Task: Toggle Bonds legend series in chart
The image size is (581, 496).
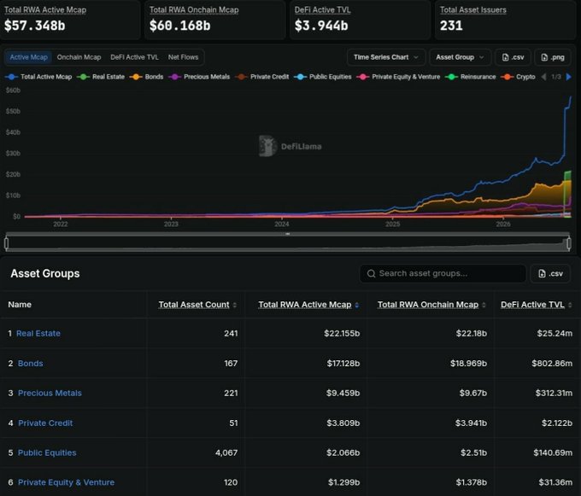Action: pyautogui.click(x=146, y=77)
